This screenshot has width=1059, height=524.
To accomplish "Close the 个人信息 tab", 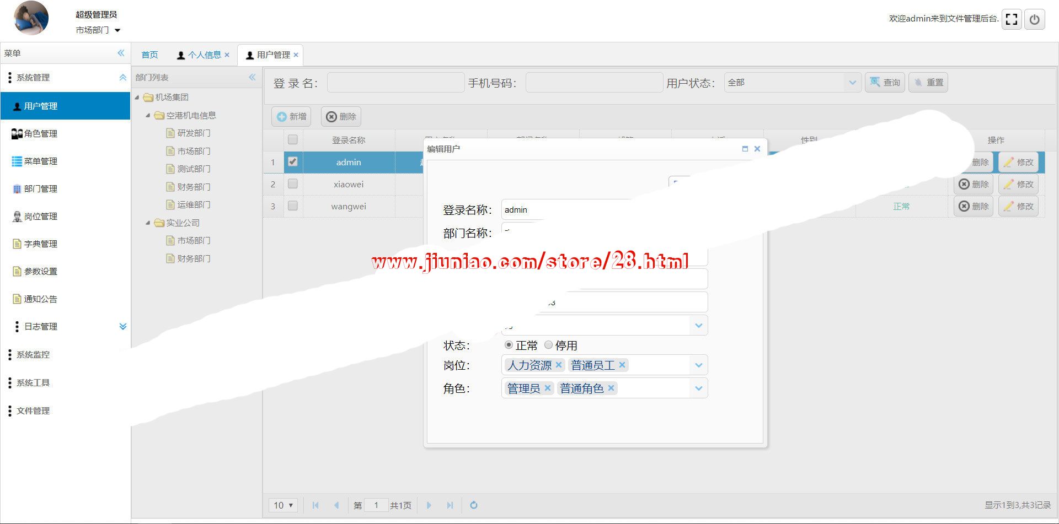I will [x=227, y=55].
